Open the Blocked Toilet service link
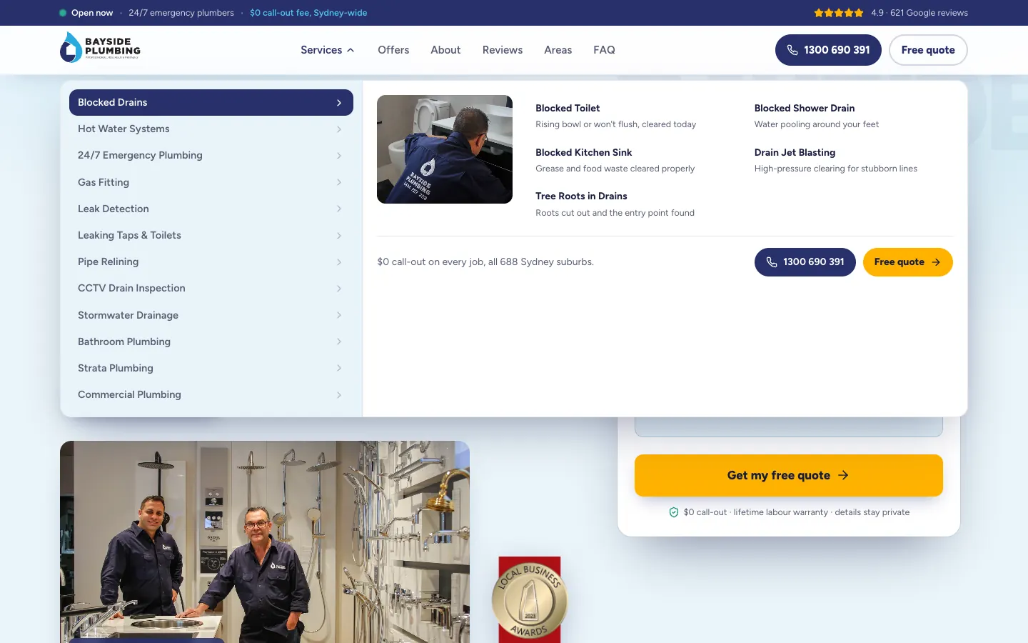The height and width of the screenshot is (643, 1028). tap(615, 116)
